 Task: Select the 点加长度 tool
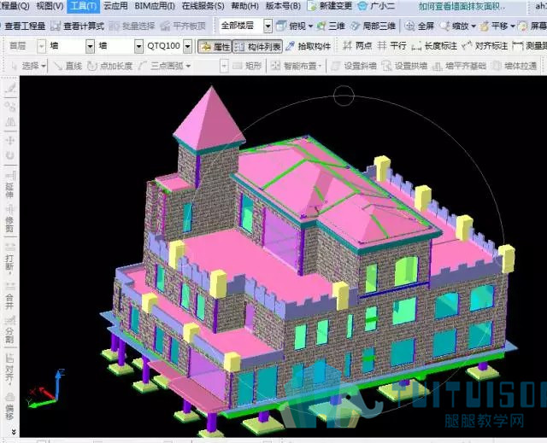coord(109,66)
